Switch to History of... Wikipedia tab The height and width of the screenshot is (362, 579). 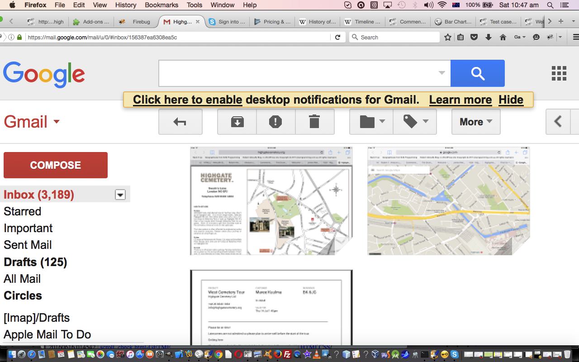coord(318,21)
